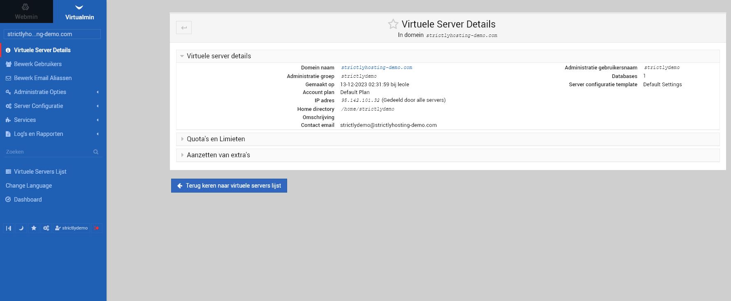
Task: Click the list icon beside Virtuele Servers Lijst
Action: tap(8, 172)
